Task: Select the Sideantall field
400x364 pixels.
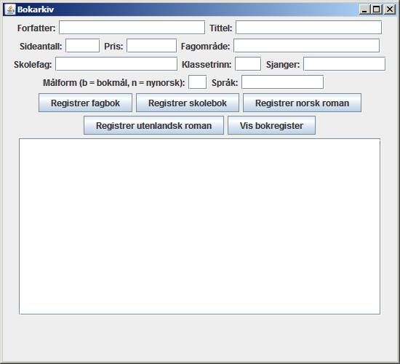Action: click(x=82, y=45)
